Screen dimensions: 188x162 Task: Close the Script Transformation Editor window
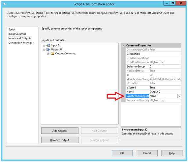click(x=181, y=3)
